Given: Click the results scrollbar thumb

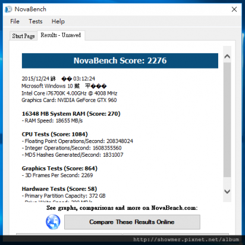Looking at the screenshot, I should coord(227,120).
